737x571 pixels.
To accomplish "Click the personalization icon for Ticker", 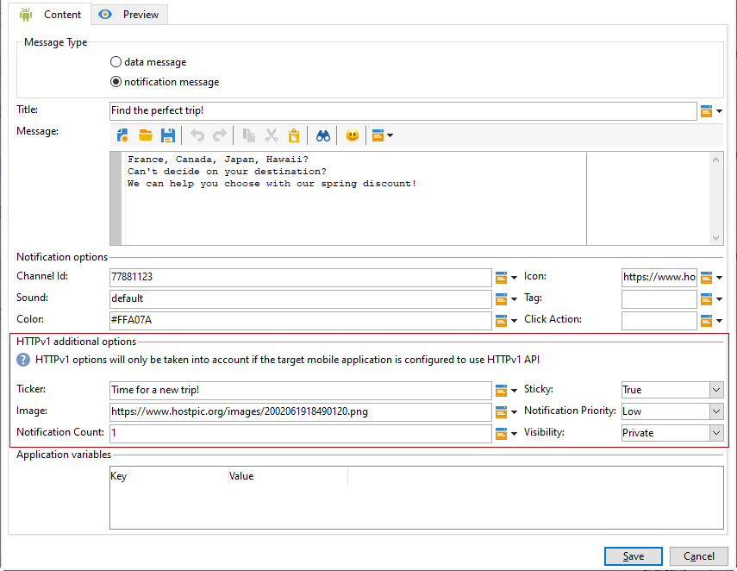I will [501, 391].
